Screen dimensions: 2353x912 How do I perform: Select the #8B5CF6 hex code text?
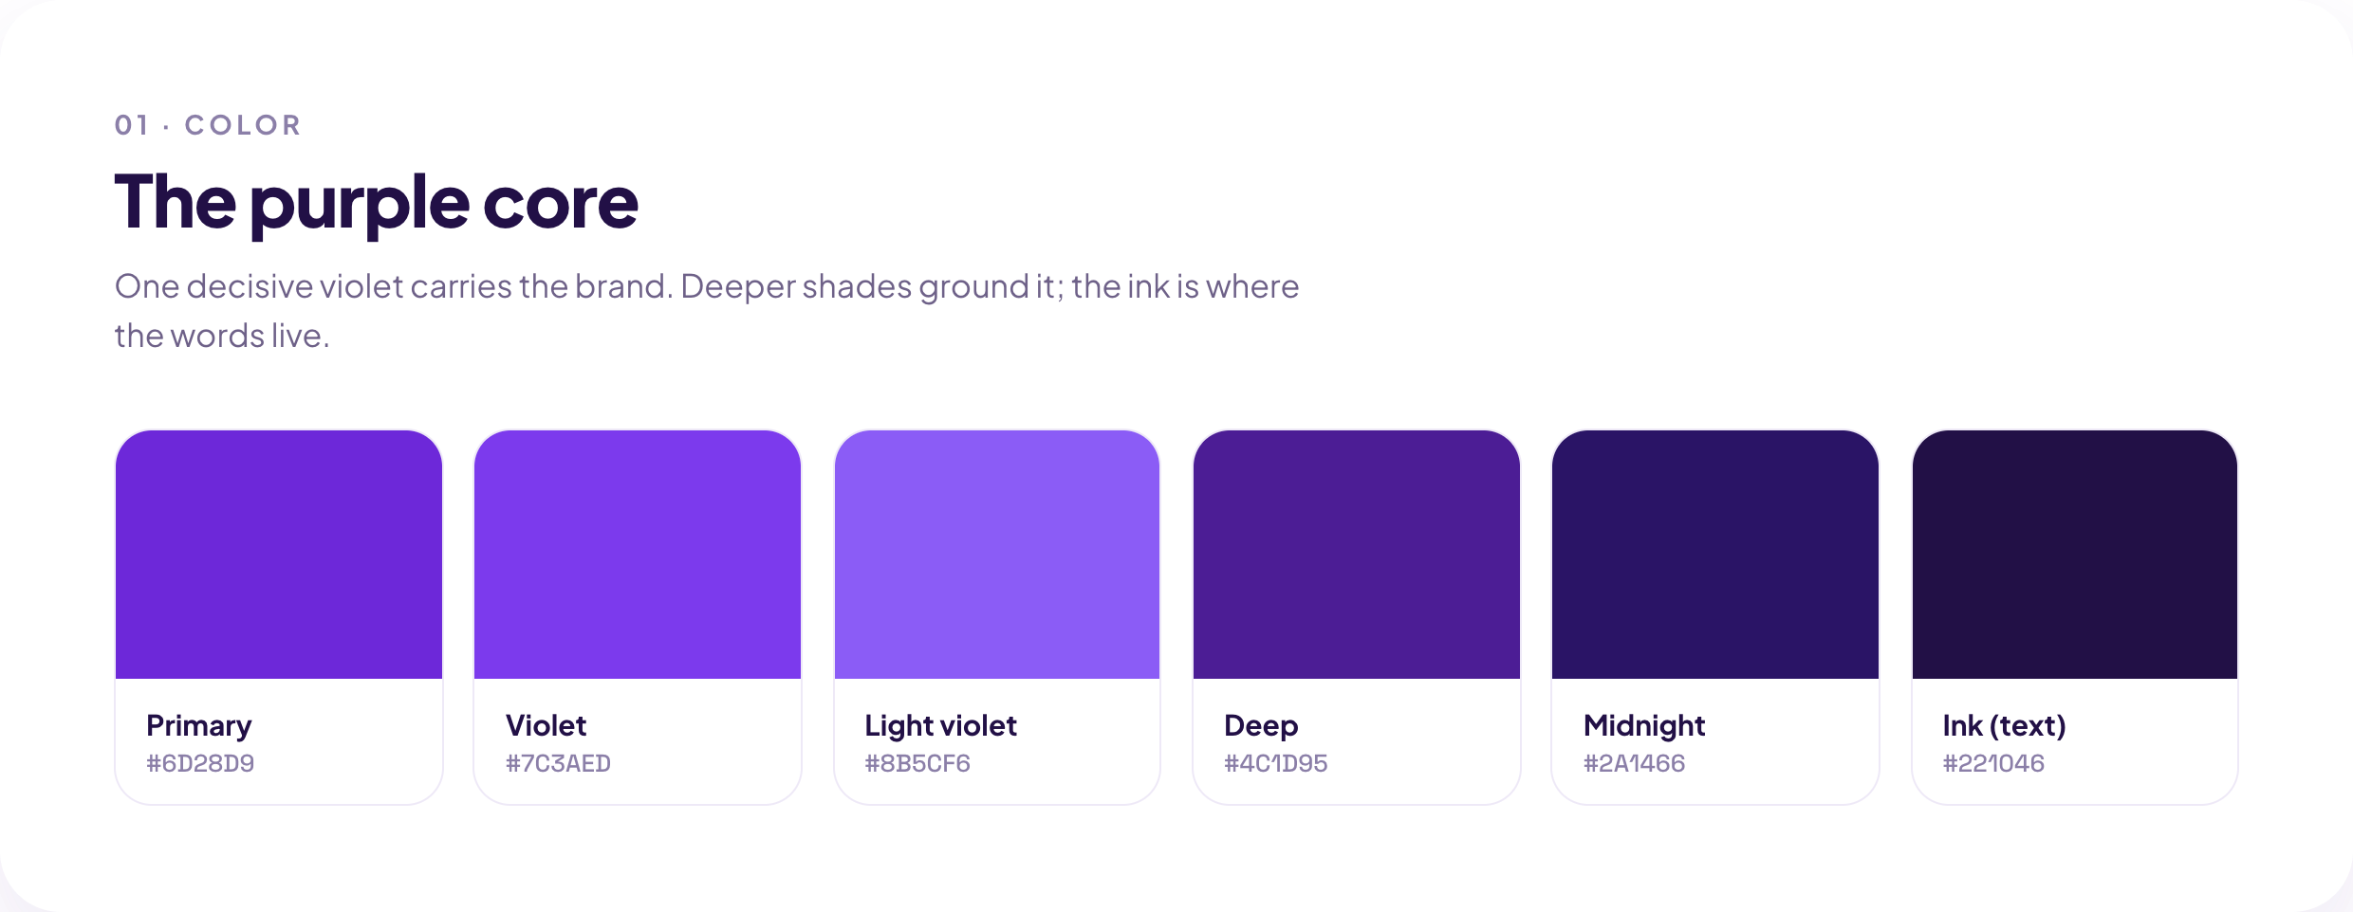[x=917, y=763]
